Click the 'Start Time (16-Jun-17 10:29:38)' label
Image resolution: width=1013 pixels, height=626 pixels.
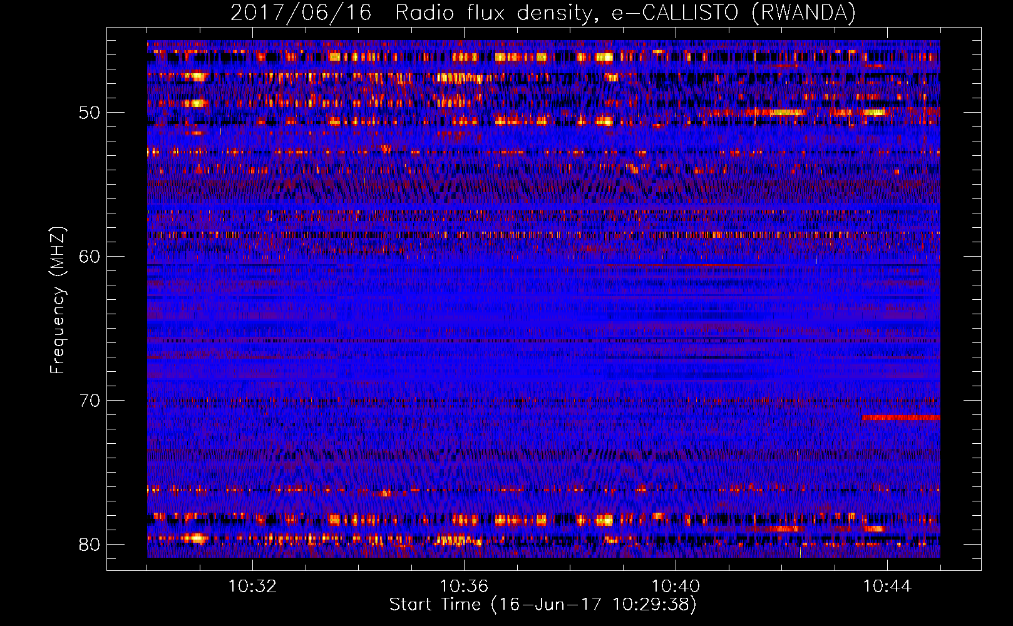tap(543, 605)
